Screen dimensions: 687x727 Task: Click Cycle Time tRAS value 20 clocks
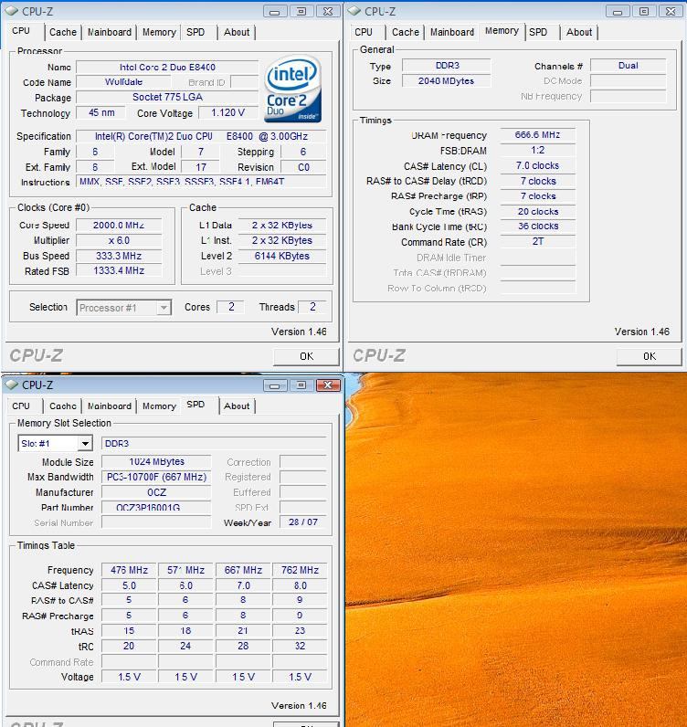[537, 211]
